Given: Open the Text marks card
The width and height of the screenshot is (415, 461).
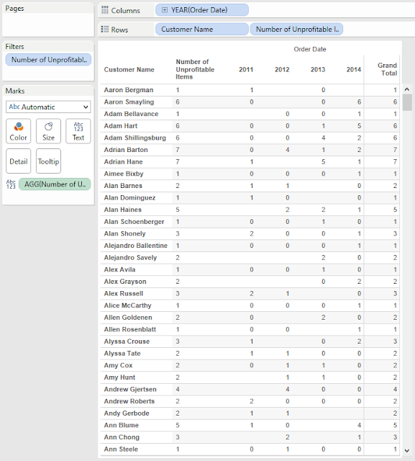Looking at the screenshot, I should pos(78,131).
